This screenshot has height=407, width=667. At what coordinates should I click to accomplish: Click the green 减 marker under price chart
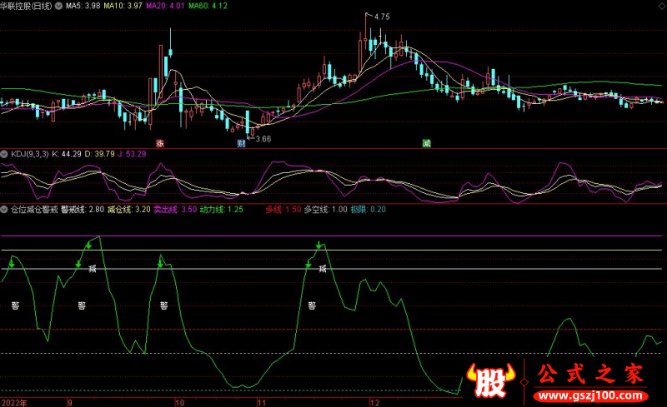point(426,143)
